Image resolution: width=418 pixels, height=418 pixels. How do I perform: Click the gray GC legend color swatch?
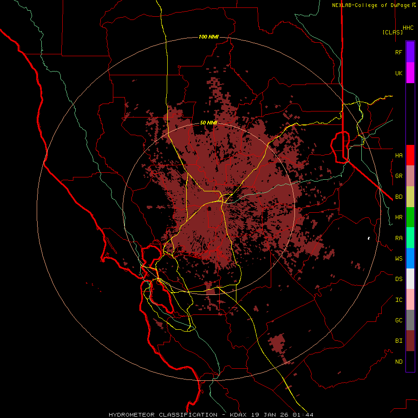click(410, 320)
